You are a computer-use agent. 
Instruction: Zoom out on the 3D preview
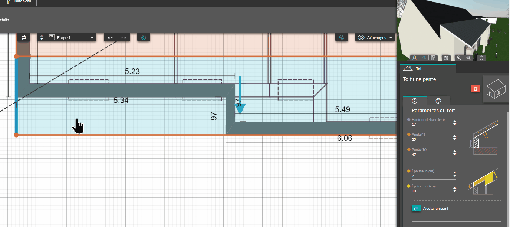click(x=468, y=58)
